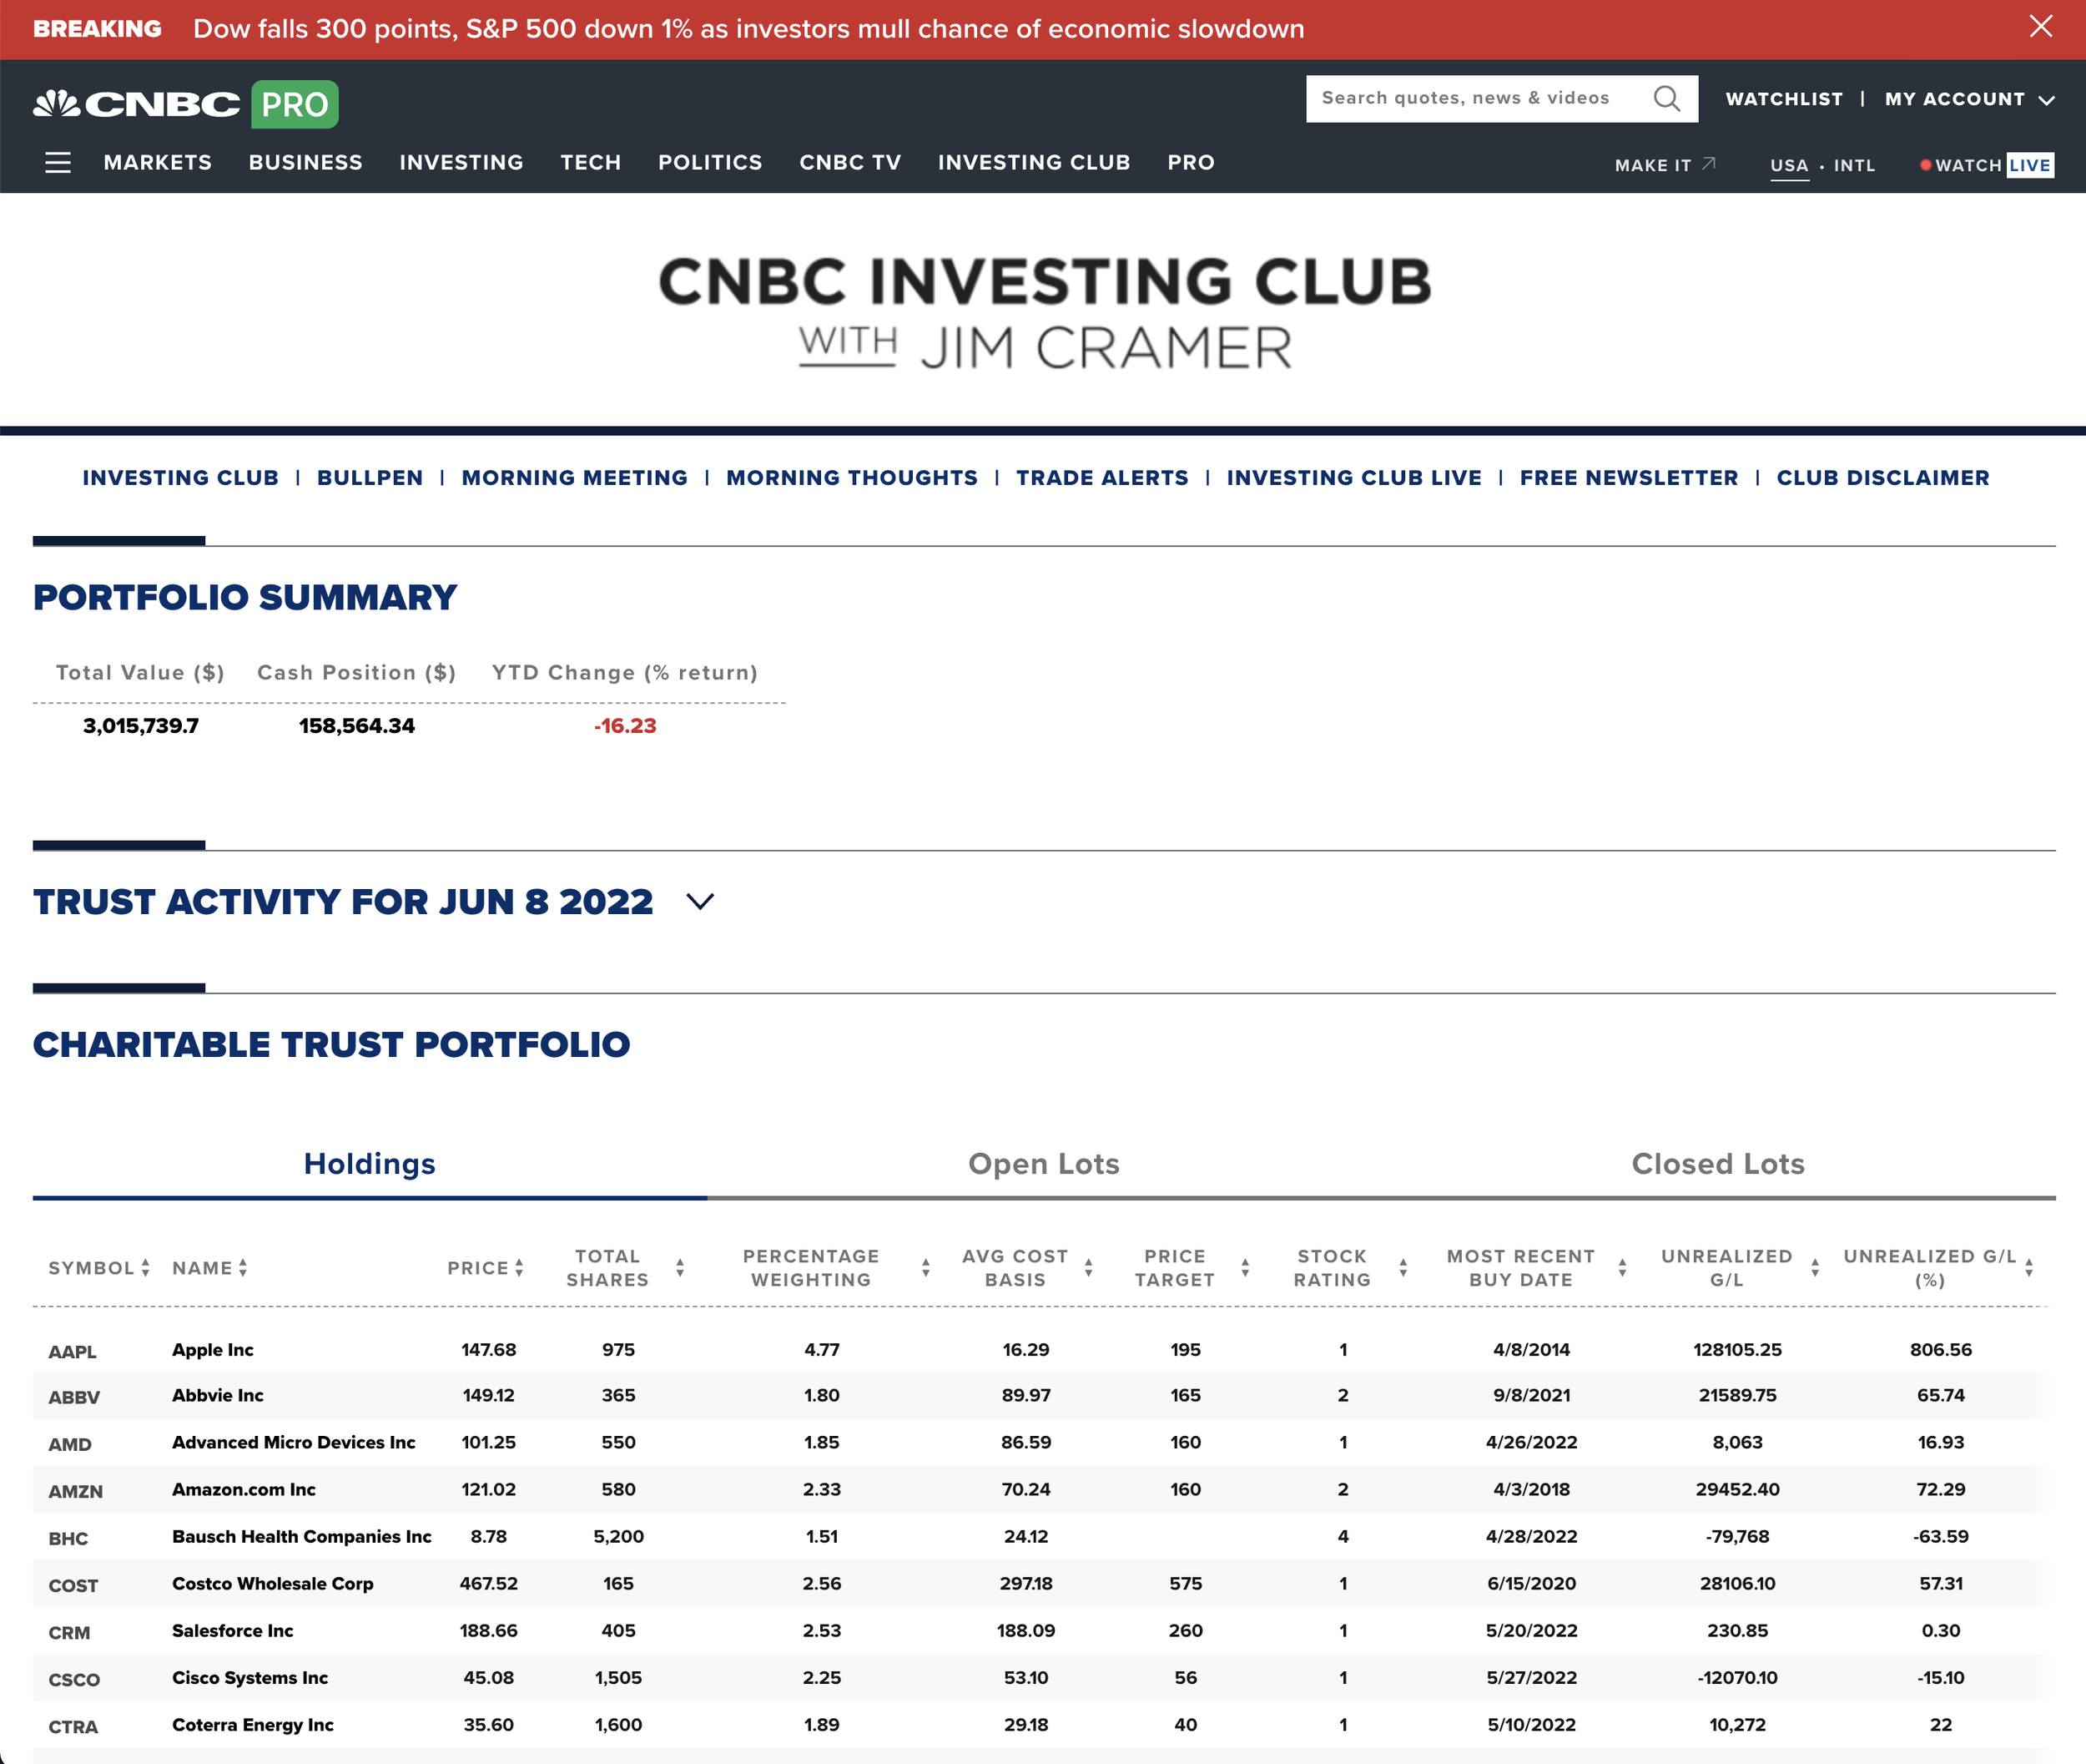
Task: Dismiss the breaking news banner
Action: [2041, 27]
